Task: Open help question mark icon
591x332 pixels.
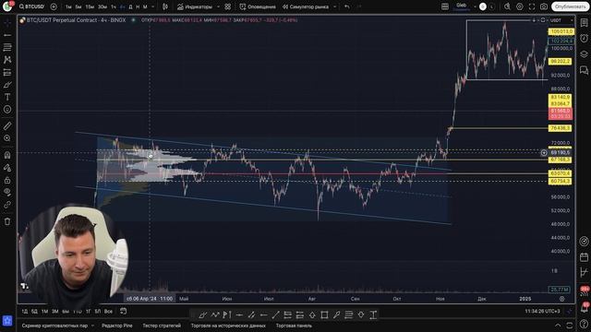Action: (x=584, y=323)
